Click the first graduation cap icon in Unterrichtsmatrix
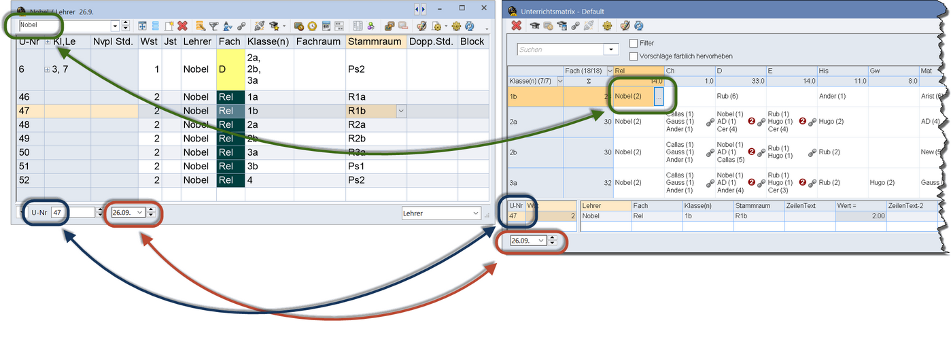The height and width of the screenshot is (361, 951). 535,26
